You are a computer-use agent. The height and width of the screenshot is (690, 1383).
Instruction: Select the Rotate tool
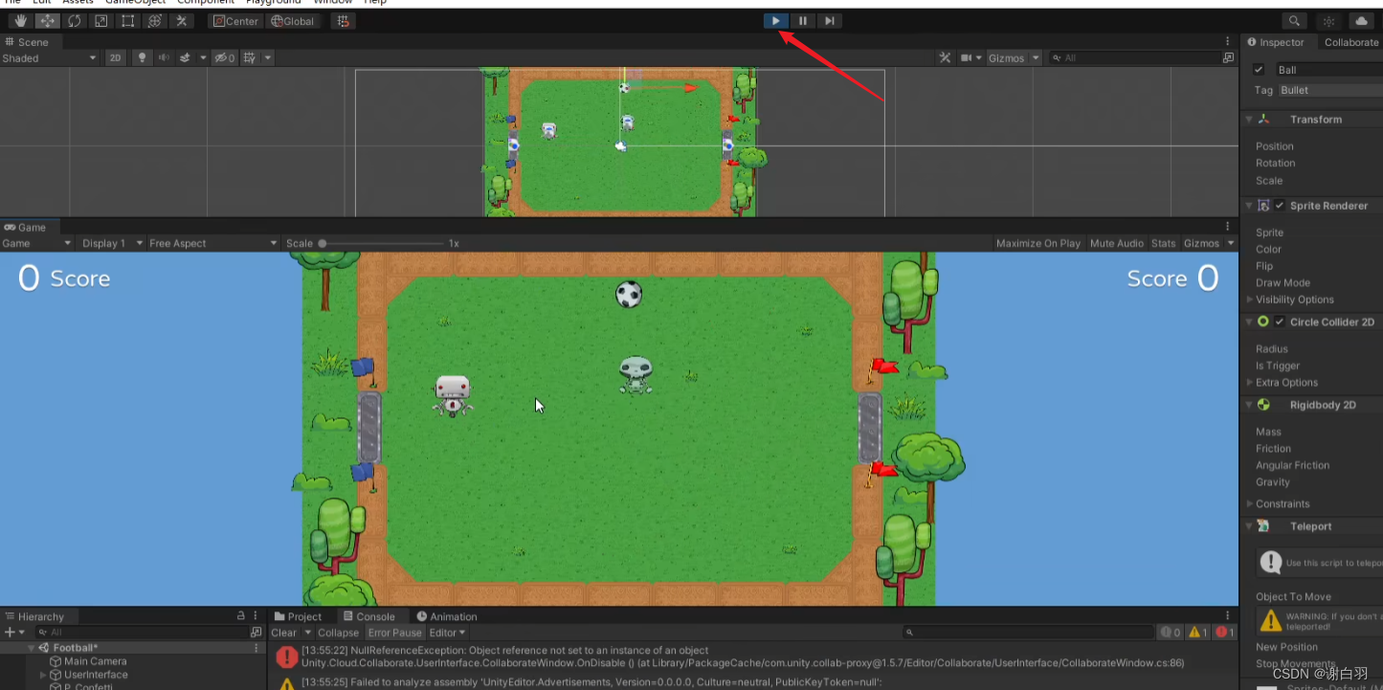(74, 21)
